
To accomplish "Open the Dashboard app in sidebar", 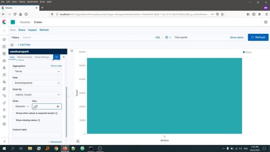I will [4, 54].
